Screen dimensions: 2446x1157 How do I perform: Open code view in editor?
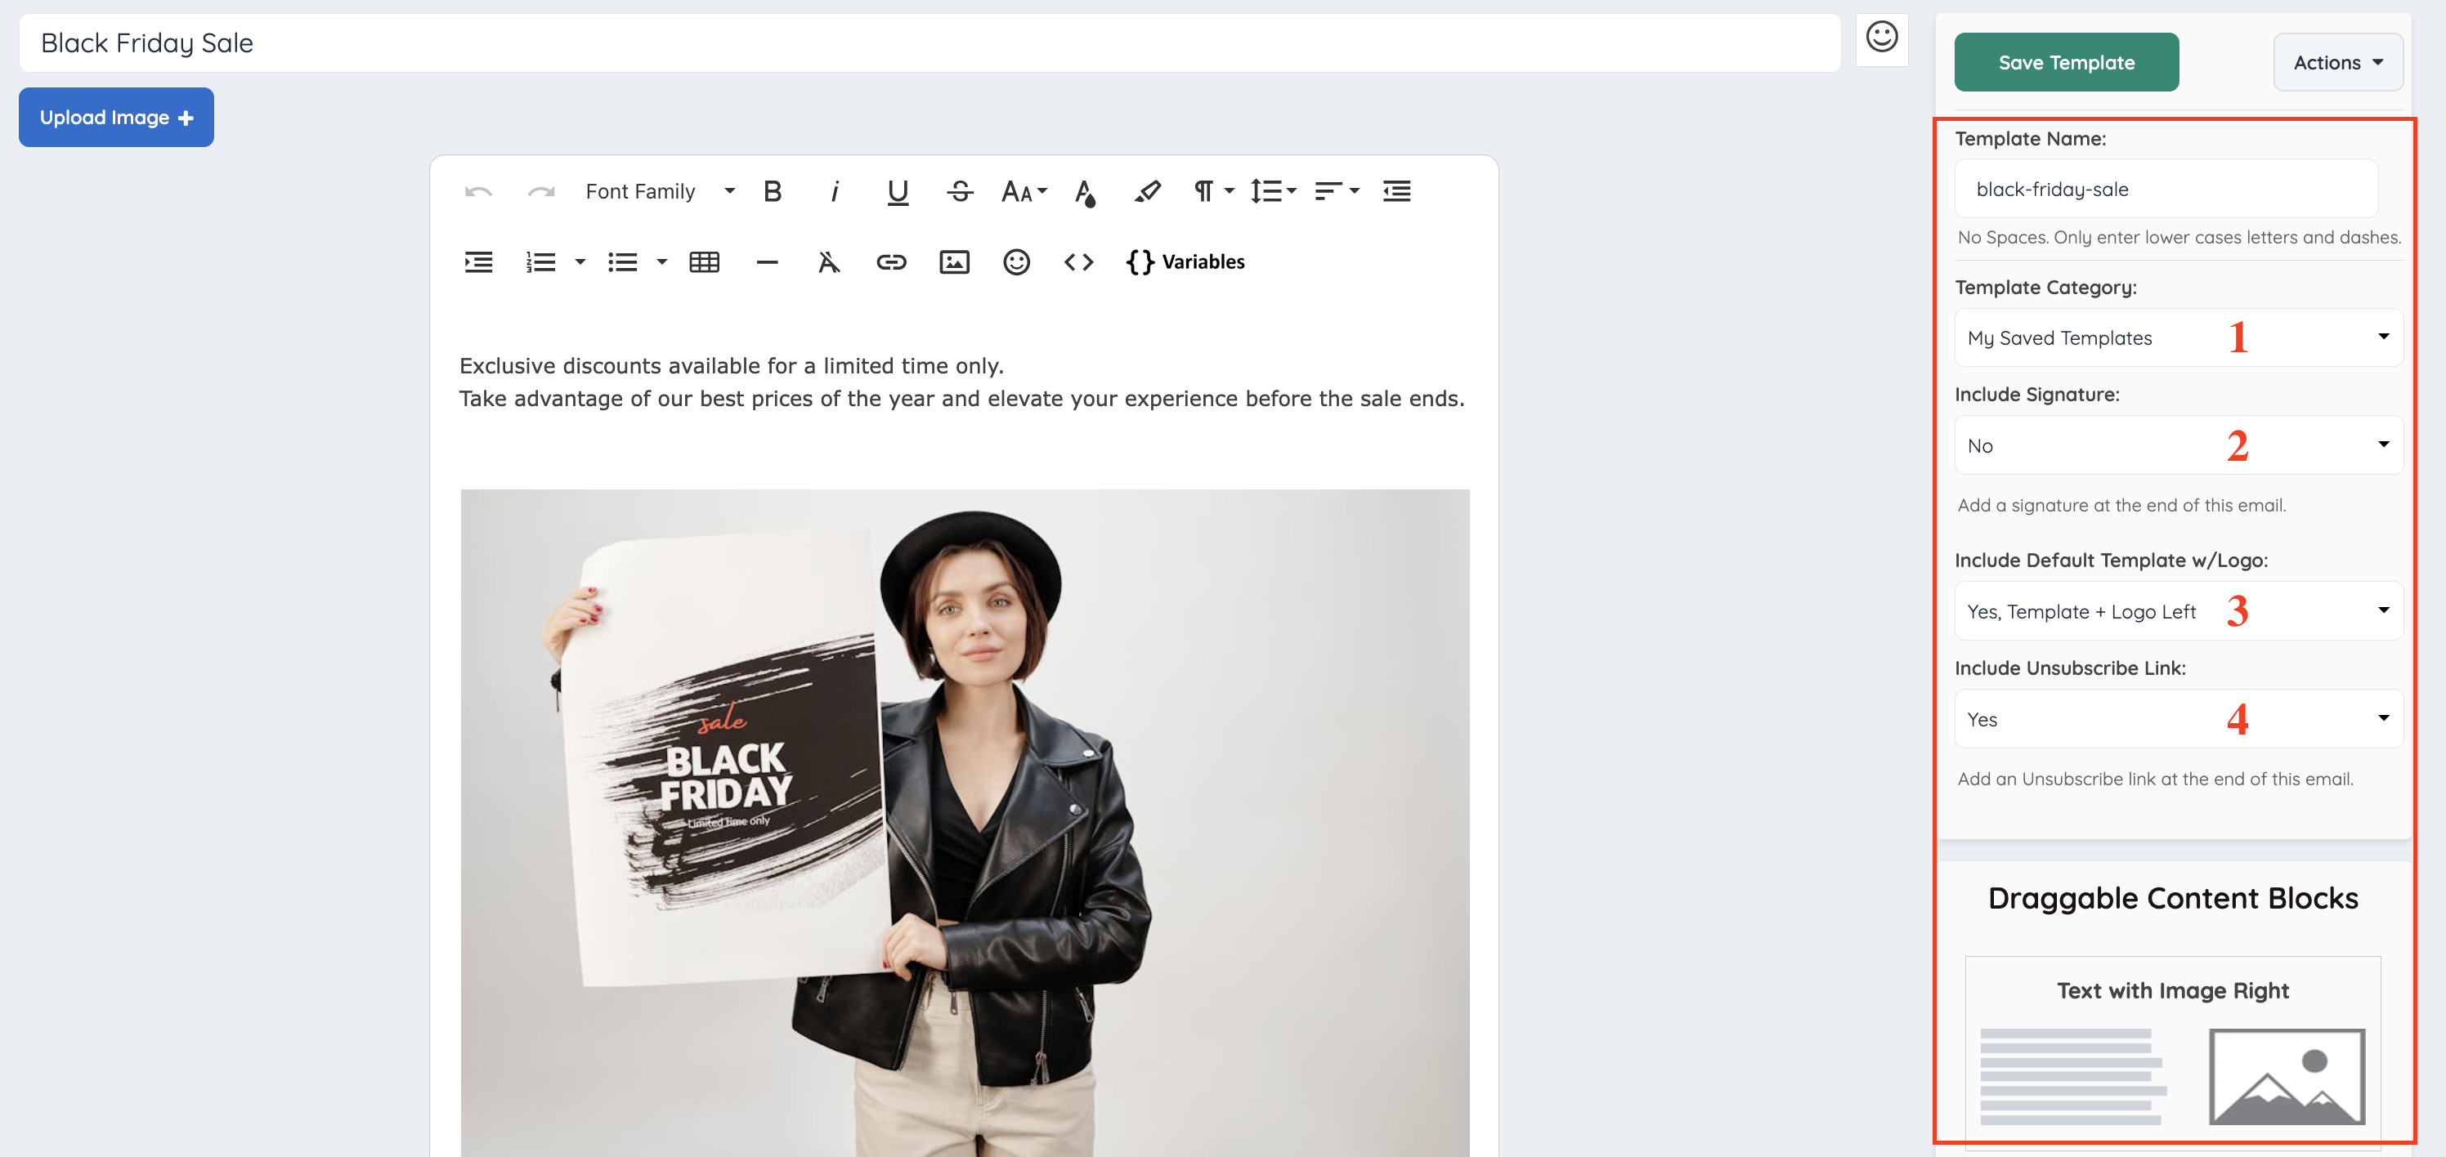(1077, 262)
